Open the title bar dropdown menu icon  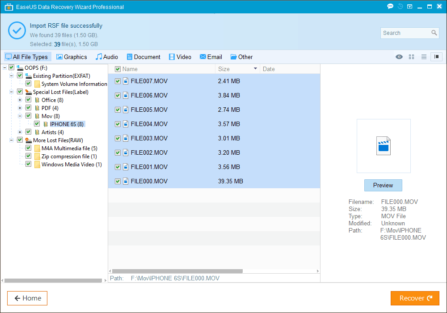click(x=409, y=7)
